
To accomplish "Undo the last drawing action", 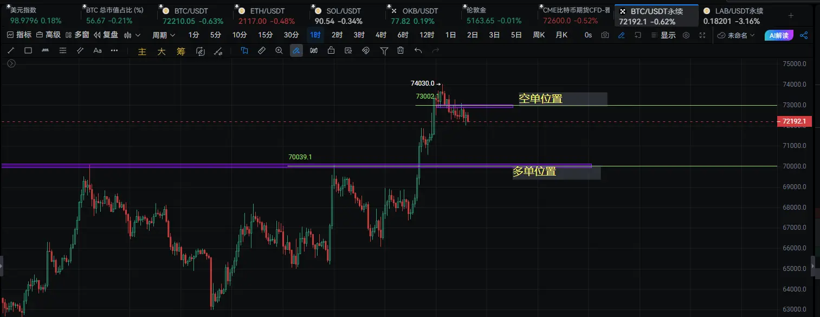I will pyautogui.click(x=418, y=51).
